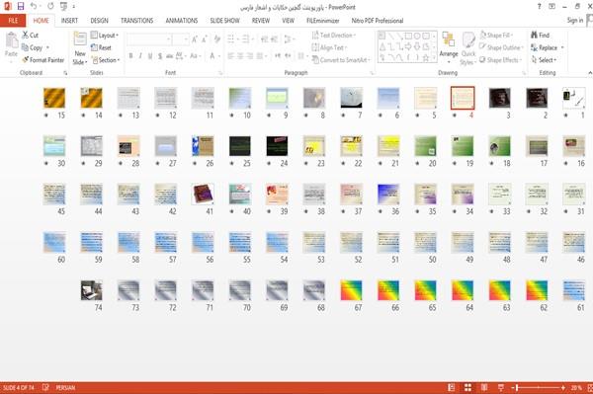593x394 pixels.
Task: Select slide 20 green thumbnail
Action: point(425,146)
